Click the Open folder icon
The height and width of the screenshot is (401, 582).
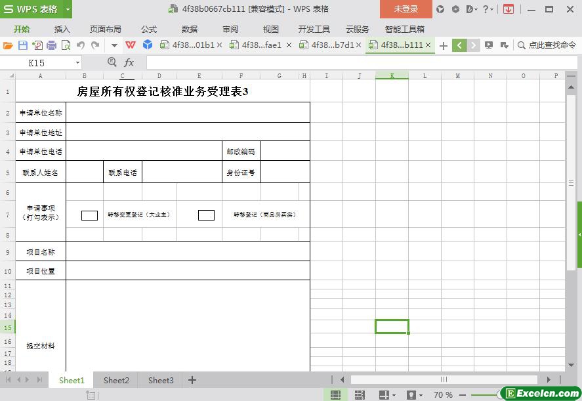tap(8, 45)
